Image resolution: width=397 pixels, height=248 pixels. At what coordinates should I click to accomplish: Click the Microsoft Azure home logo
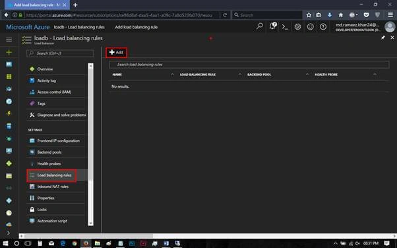point(28,27)
